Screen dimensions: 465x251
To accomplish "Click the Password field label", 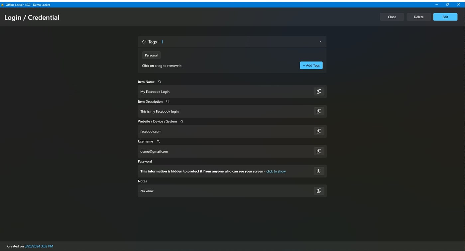I will click(145, 161).
